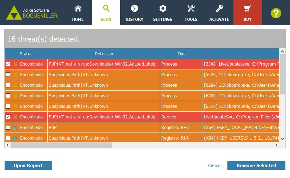Uncheck the LiveUpdateSvc service threat
Image resolution: width=290 pixels, height=178 pixels.
[x=8, y=117]
